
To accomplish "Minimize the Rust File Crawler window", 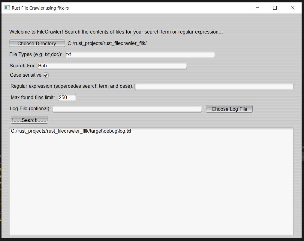I will pyautogui.click(x=257, y=8).
